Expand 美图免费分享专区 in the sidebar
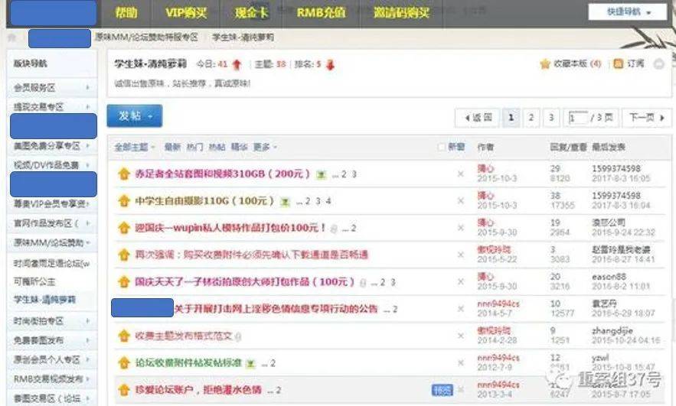 87,146
